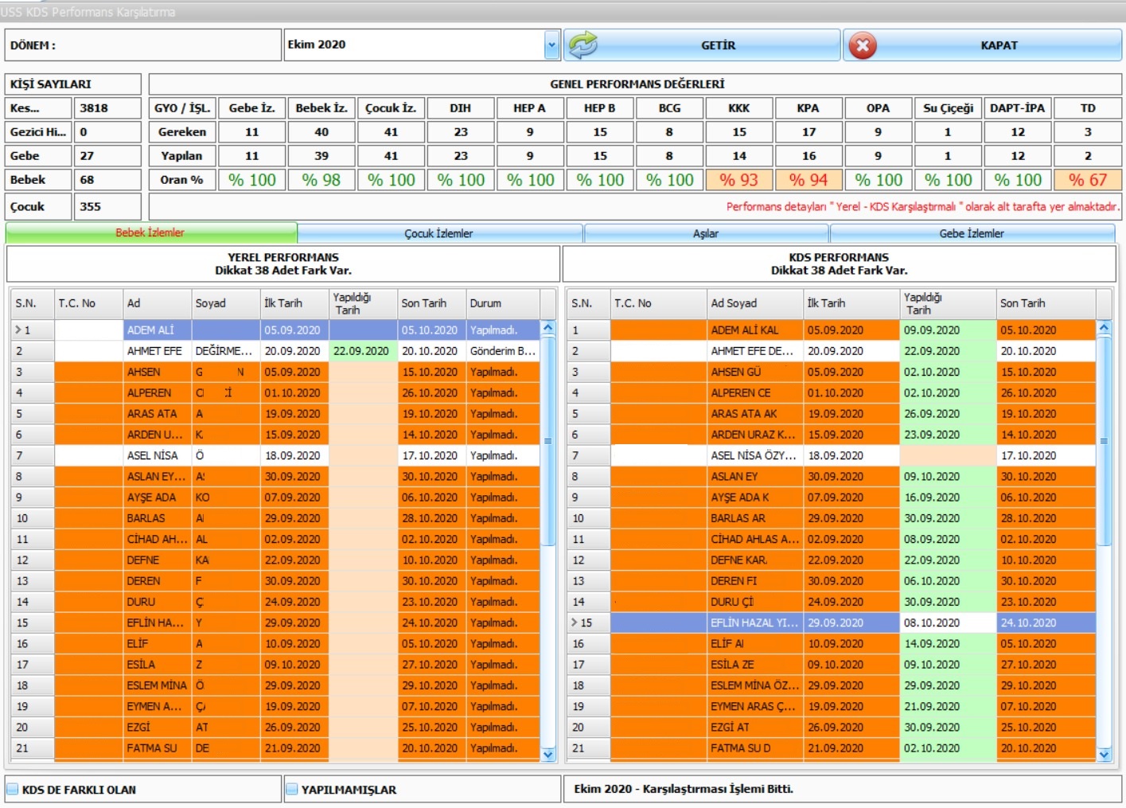Click the orange % 67 TD rate cell

1087,180
